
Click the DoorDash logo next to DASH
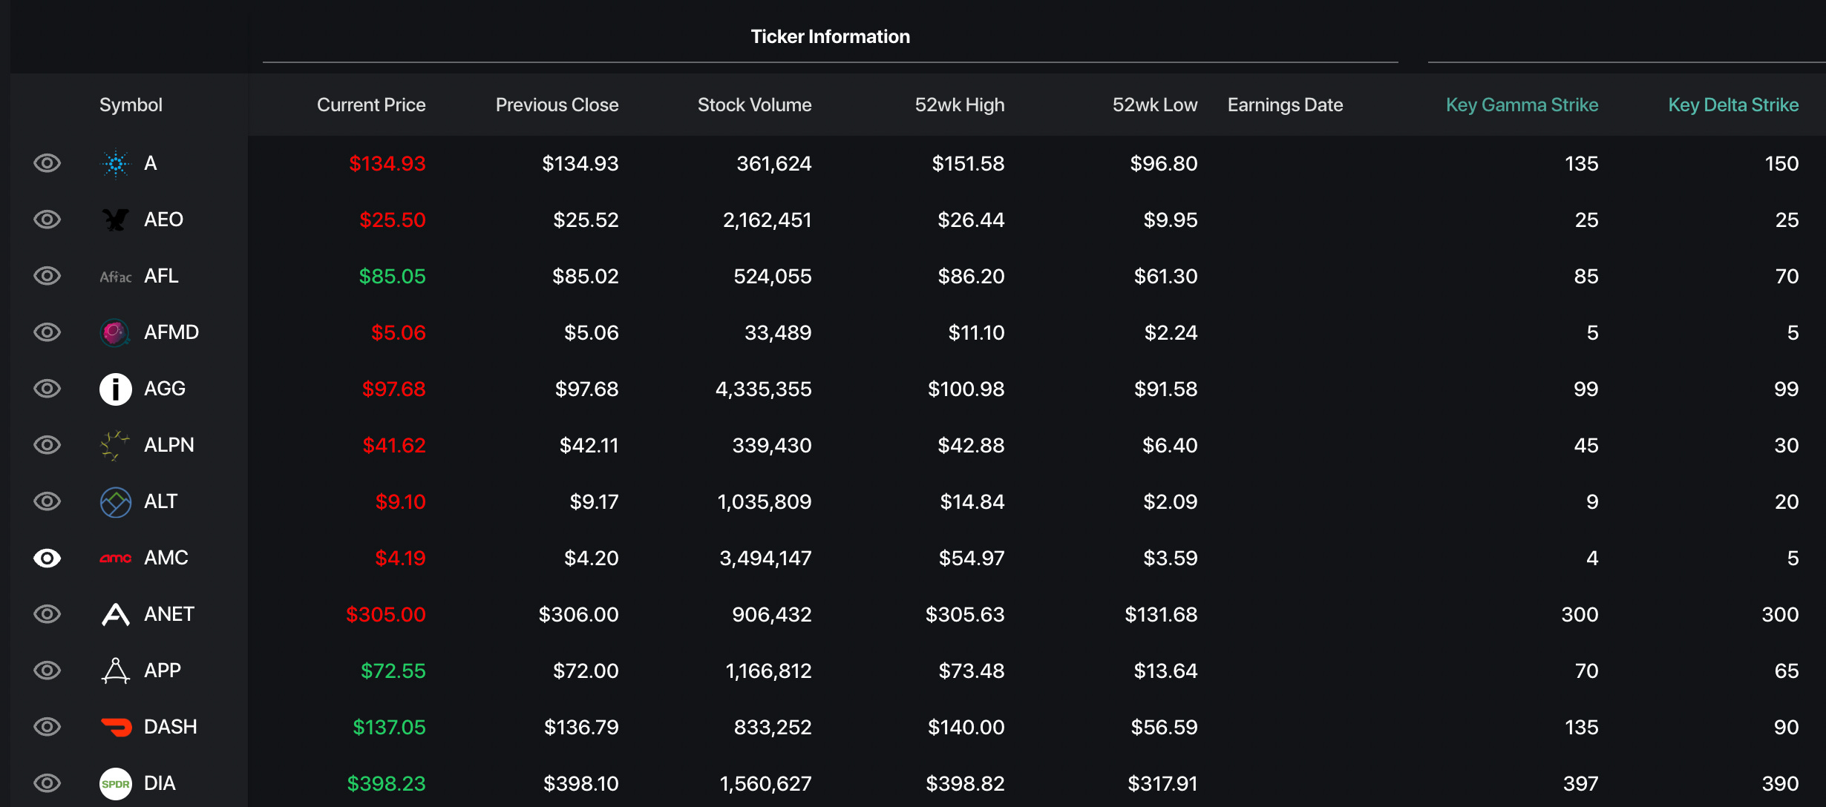point(116,727)
